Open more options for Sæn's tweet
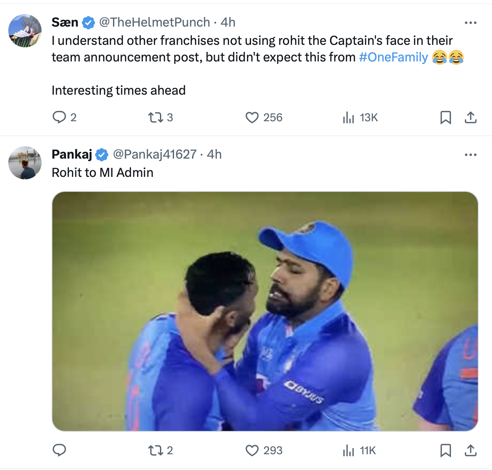 [x=470, y=23]
